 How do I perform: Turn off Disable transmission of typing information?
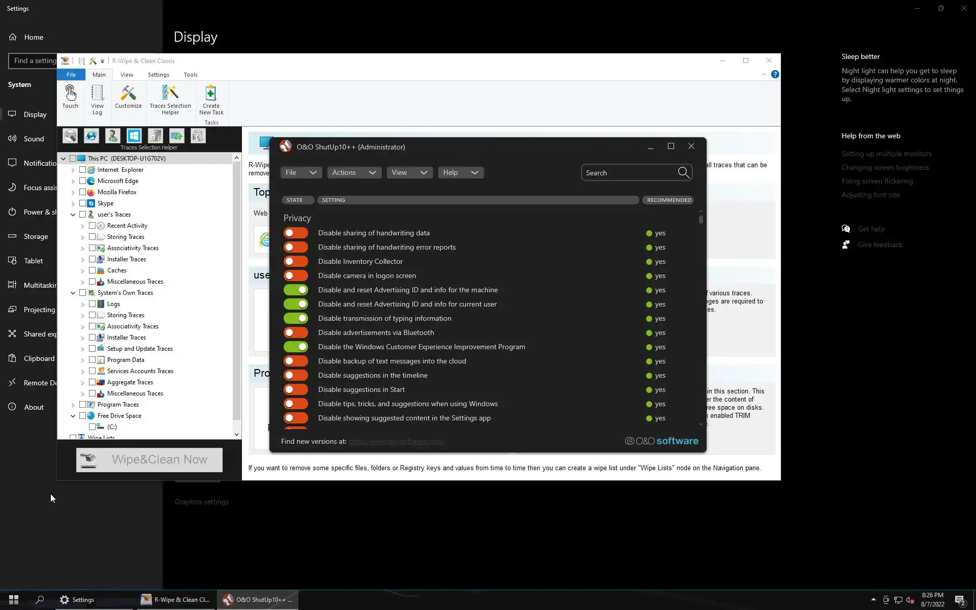click(296, 318)
